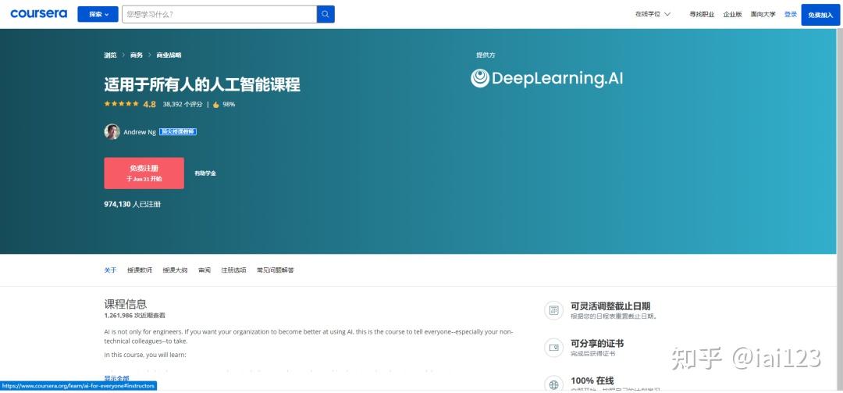
Task: Open the 有助学金 financial aid link
Action: pyautogui.click(x=205, y=173)
